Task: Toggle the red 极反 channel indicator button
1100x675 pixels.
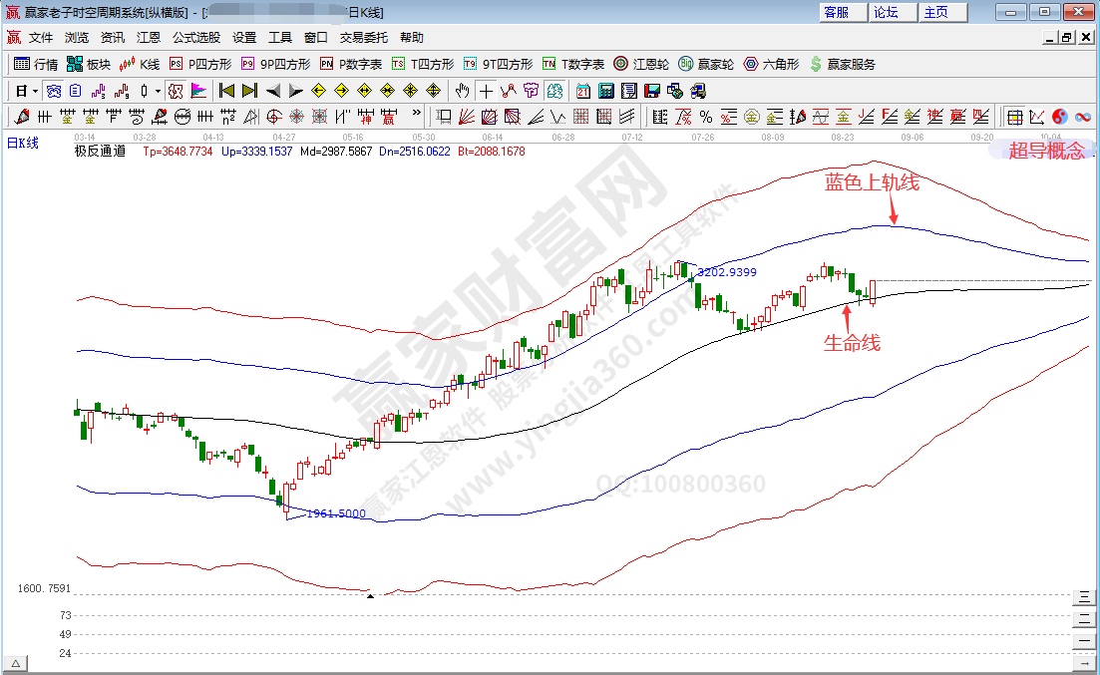Action: [176, 91]
